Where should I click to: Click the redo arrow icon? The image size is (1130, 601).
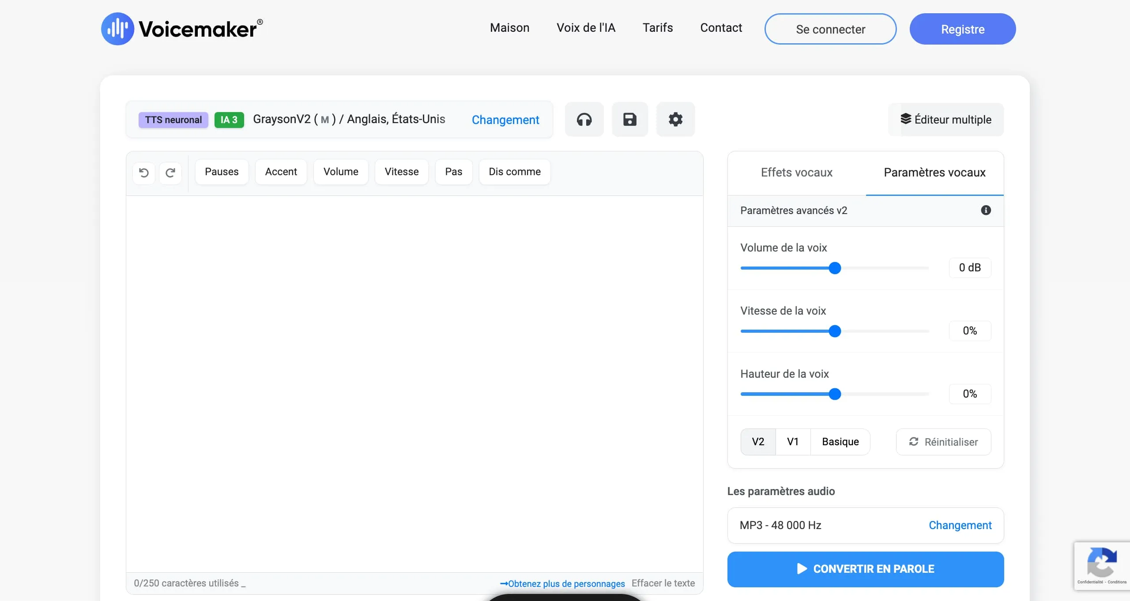[170, 173]
